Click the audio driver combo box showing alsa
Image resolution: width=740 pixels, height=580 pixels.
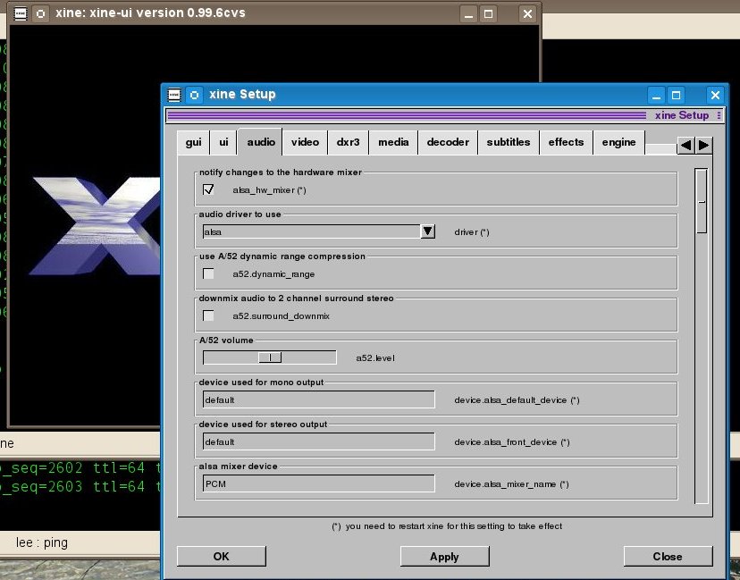point(312,231)
